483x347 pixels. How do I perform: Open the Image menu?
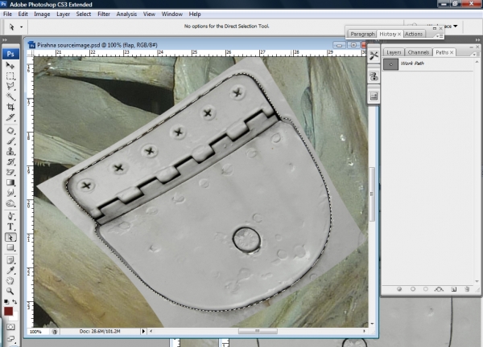coord(42,14)
